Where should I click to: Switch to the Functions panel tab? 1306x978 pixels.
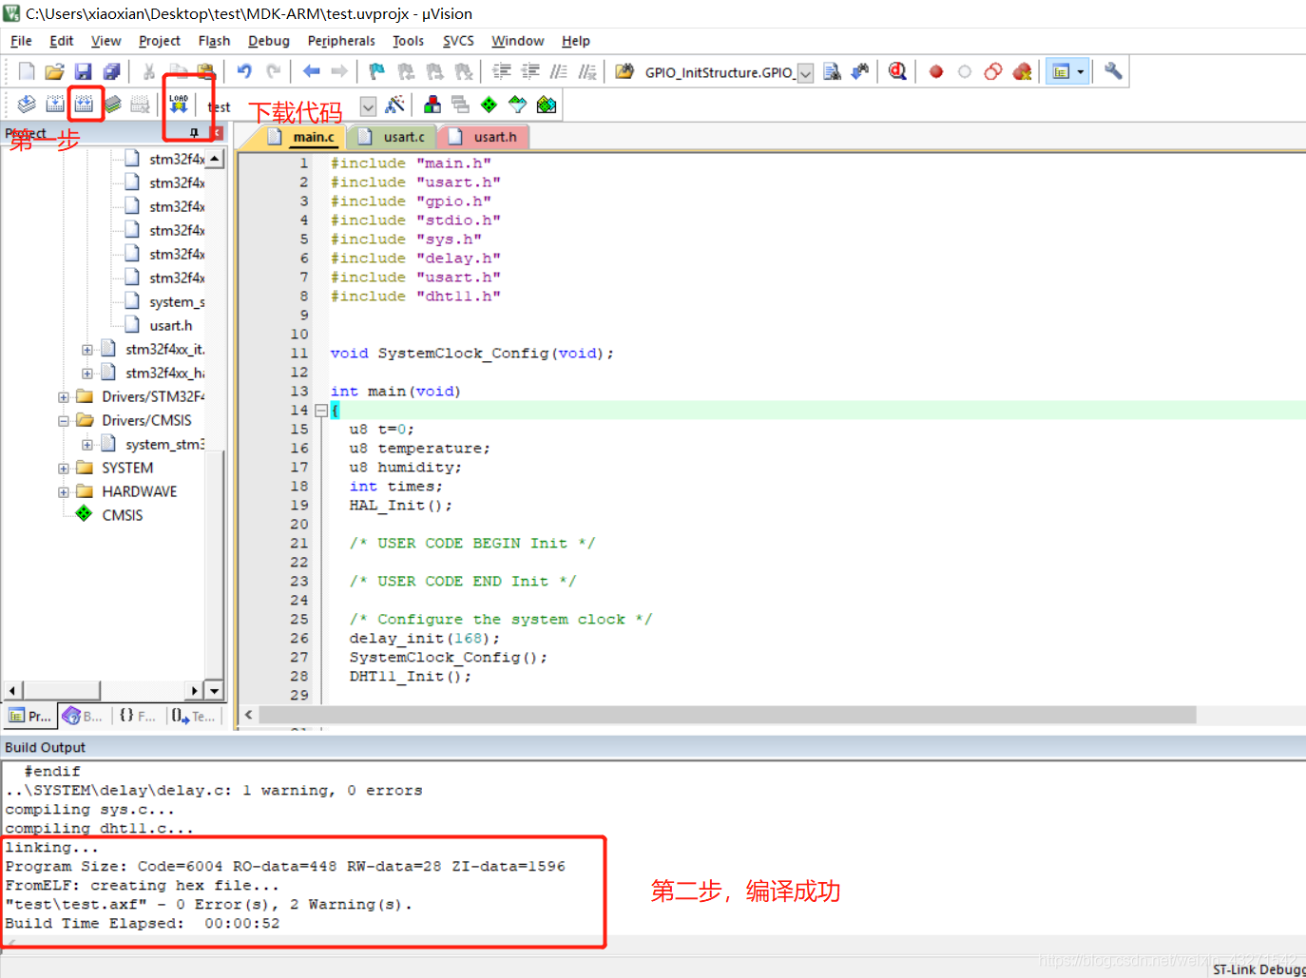pos(137,716)
